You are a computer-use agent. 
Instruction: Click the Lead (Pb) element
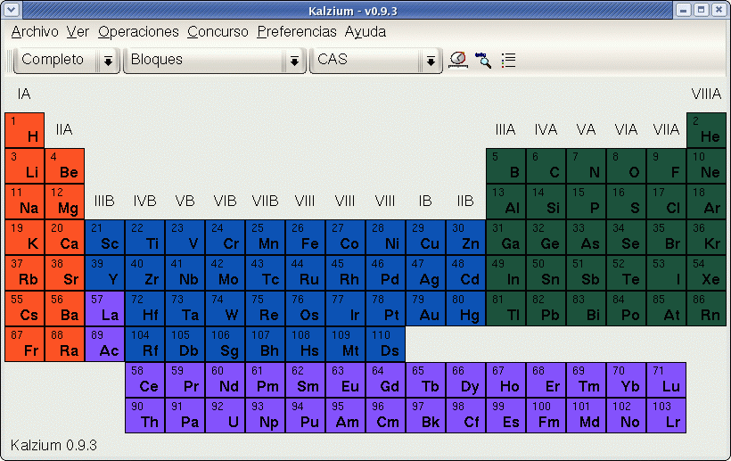(x=546, y=309)
